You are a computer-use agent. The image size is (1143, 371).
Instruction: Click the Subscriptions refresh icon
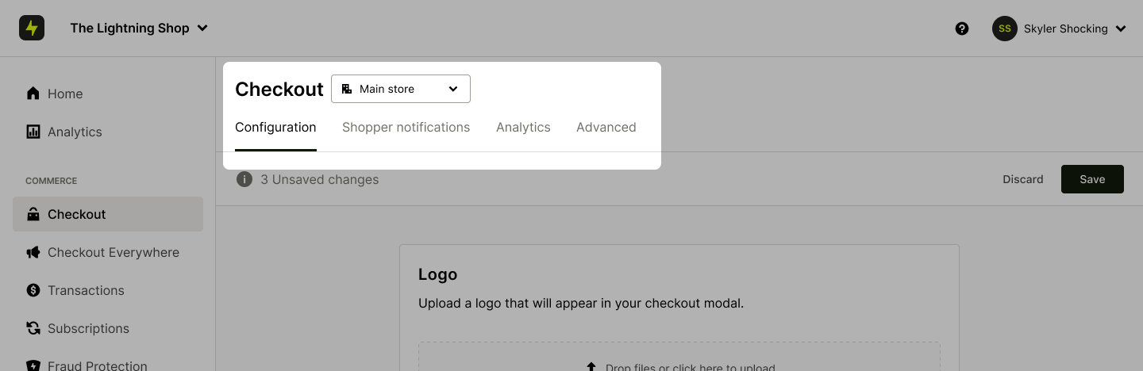click(33, 328)
